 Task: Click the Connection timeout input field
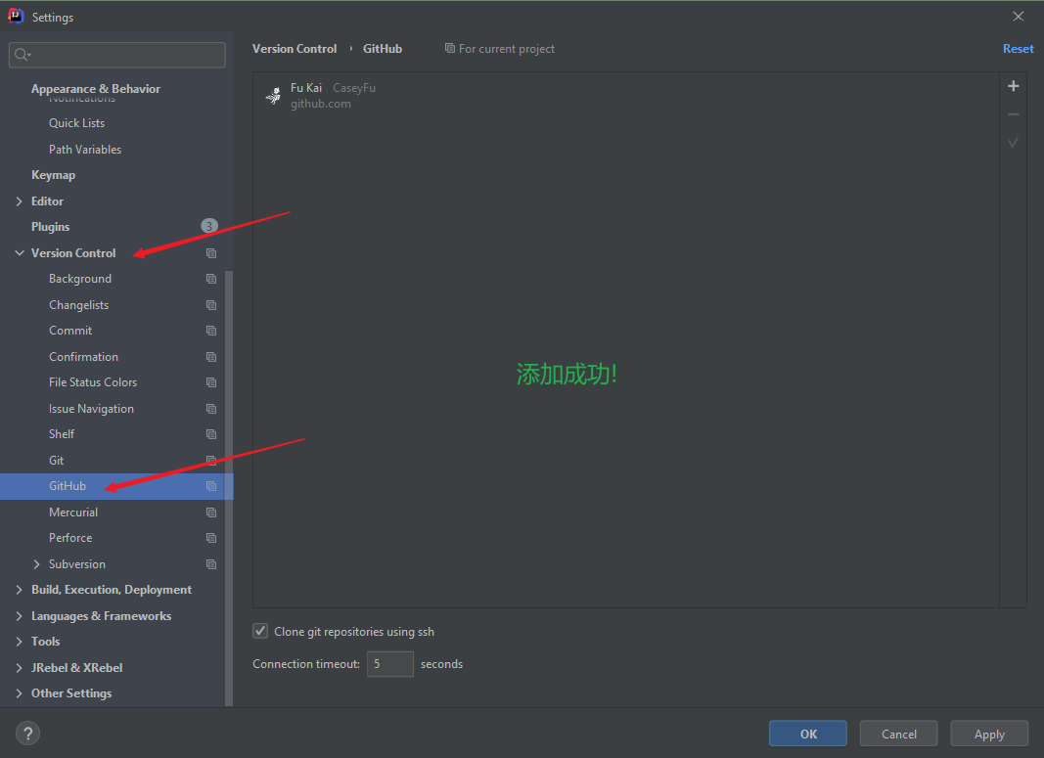click(390, 663)
